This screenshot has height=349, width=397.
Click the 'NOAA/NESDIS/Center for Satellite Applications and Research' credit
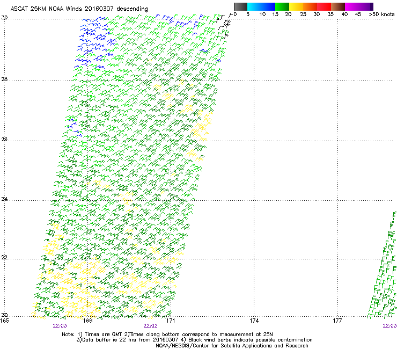232,346
